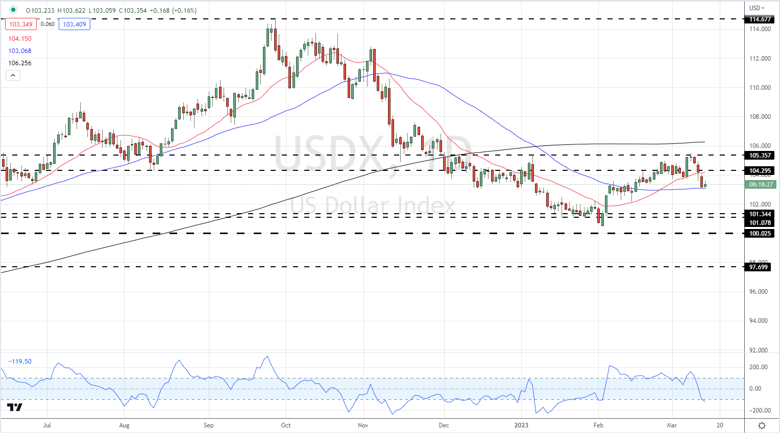Click the Jul label on time axis

(x=47, y=425)
